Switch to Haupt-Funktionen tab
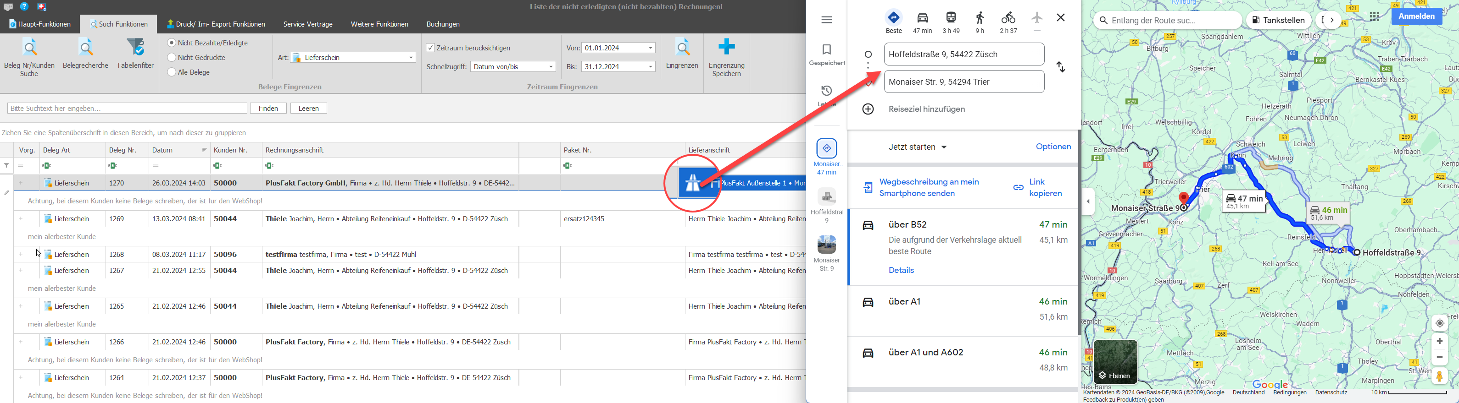Image resolution: width=1459 pixels, height=403 pixels. 39,24
